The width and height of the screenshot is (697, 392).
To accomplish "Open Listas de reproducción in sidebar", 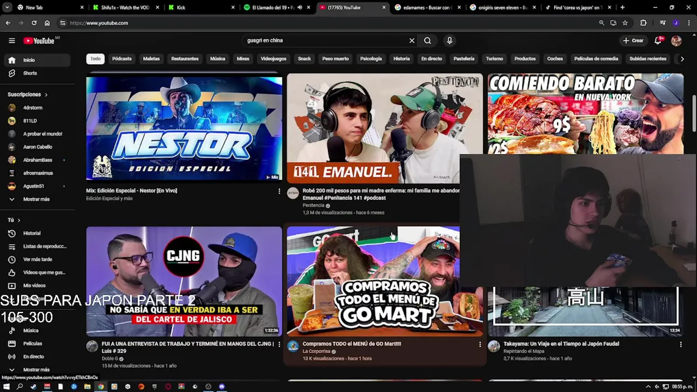I will coord(37,246).
